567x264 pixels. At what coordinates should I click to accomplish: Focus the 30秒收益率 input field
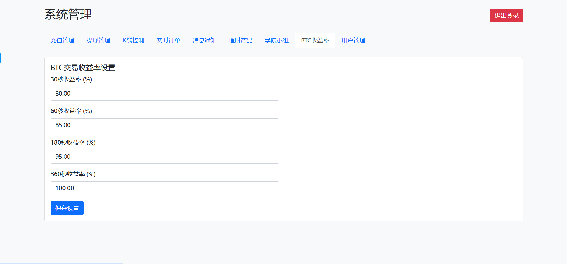165,94
